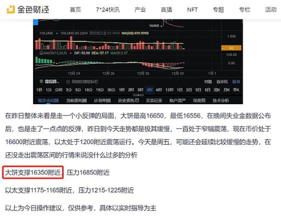Open 活动 in the top navigation

(271, 10)
